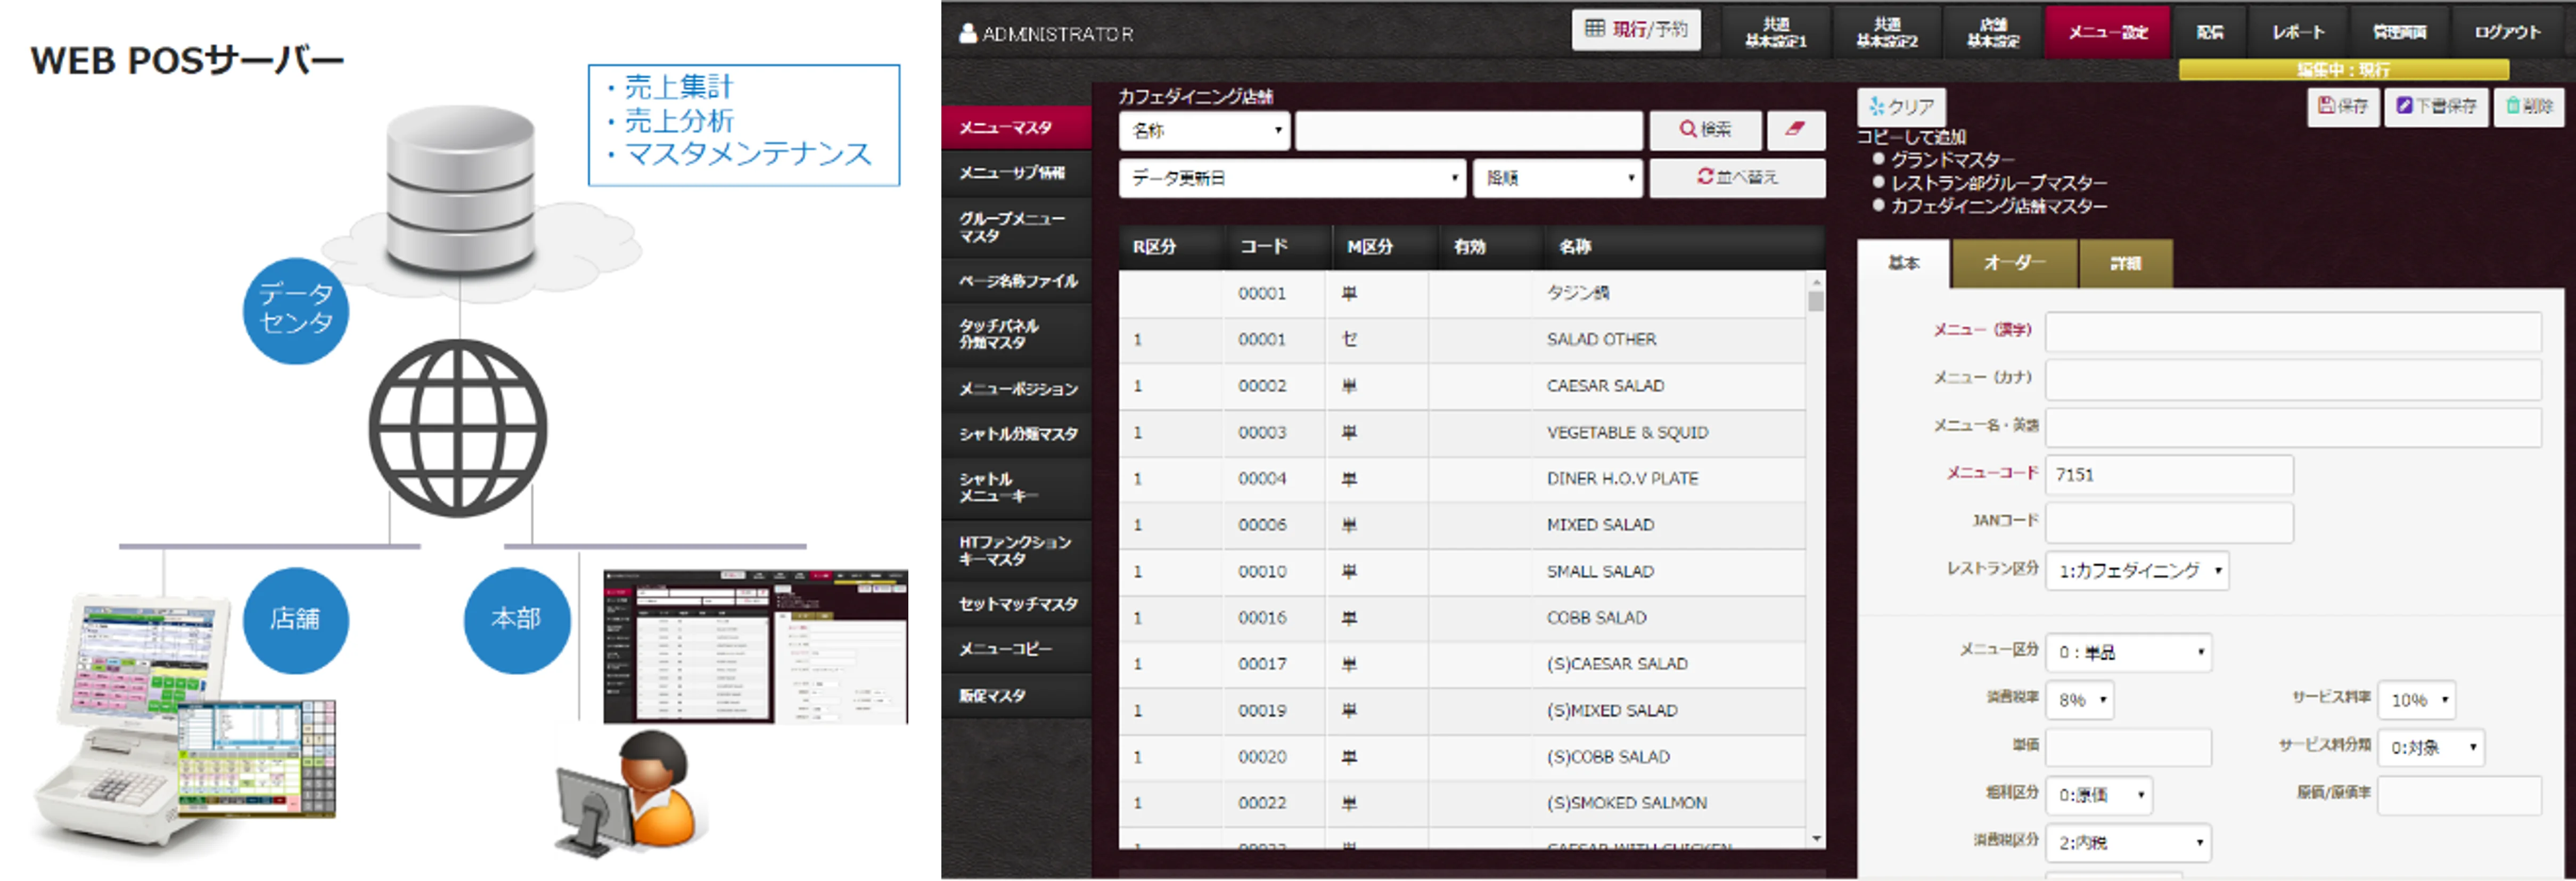Select the レストラン部グループマスター radio option
Image resolution: width=2576 pixels, height=881 pixels.
(1879, 182)
